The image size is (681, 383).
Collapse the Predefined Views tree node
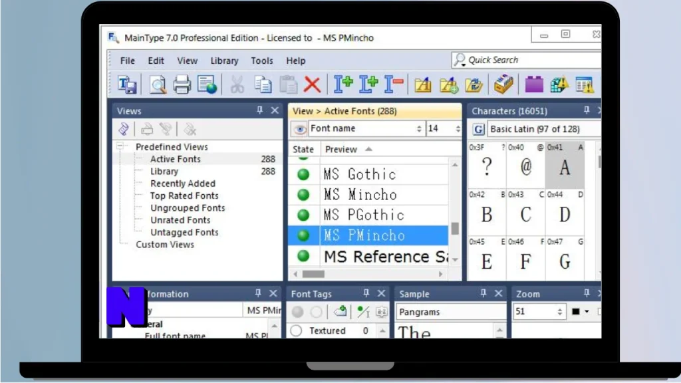pyautogui.click(x=120, y=146)
